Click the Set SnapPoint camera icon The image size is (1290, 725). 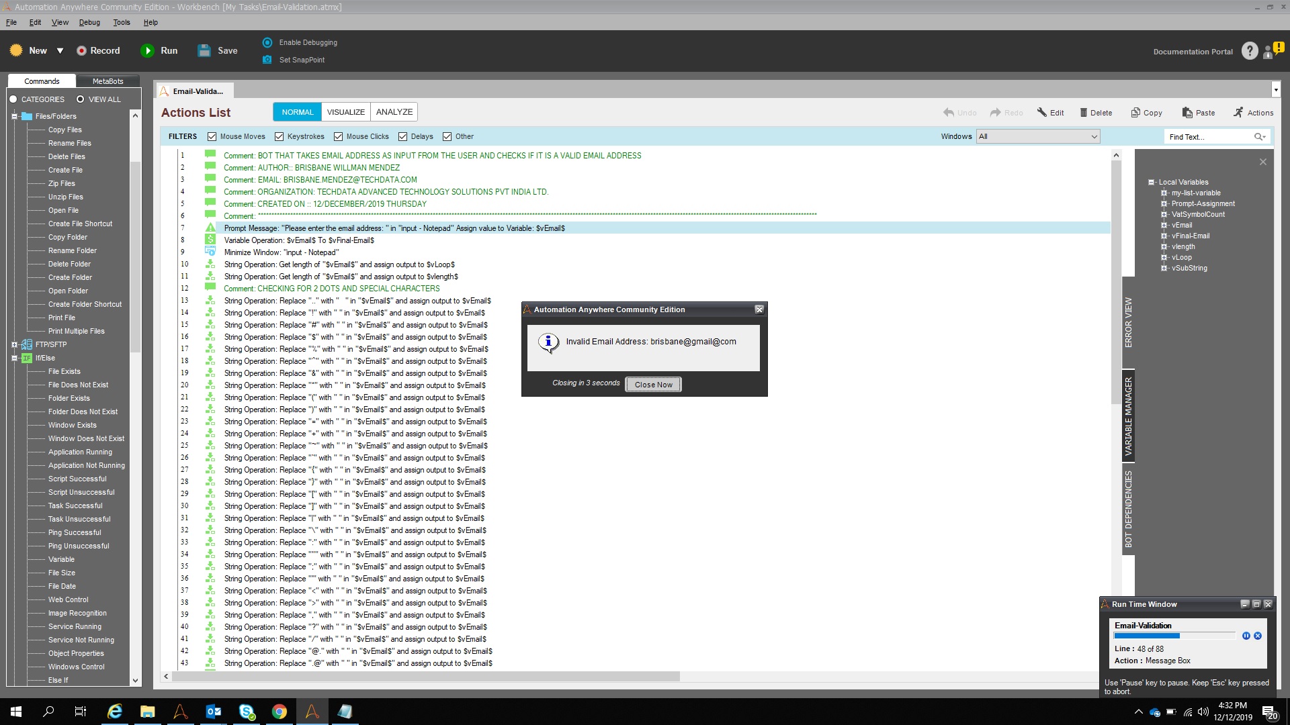[267, 60]
